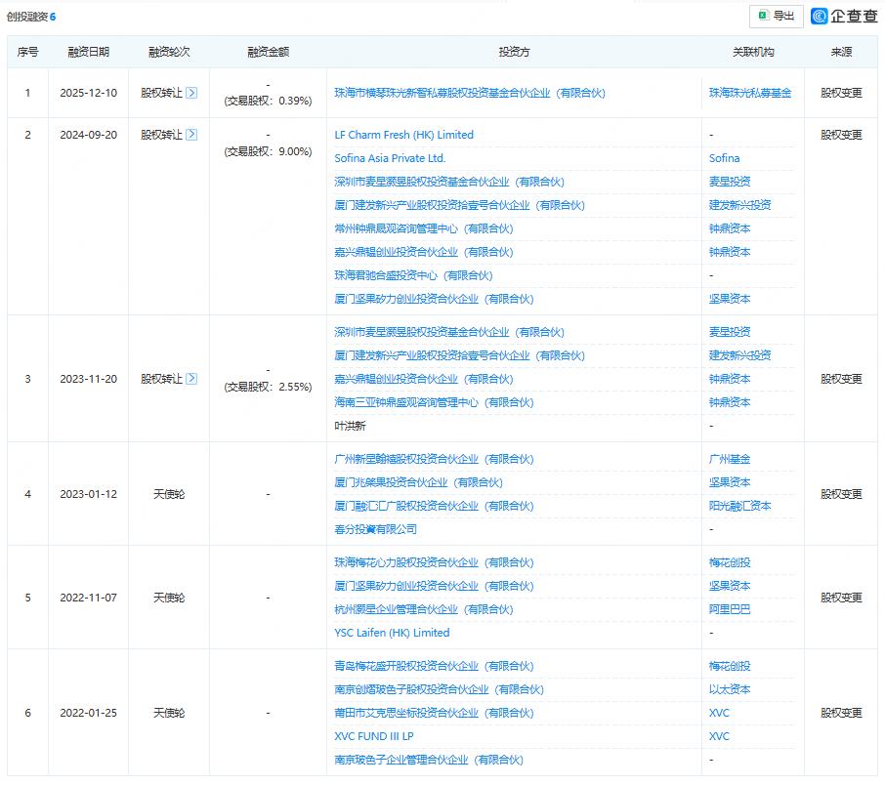Open 南京创熠玻色子股权投资合伙企业 link

(x=439, y=689)
